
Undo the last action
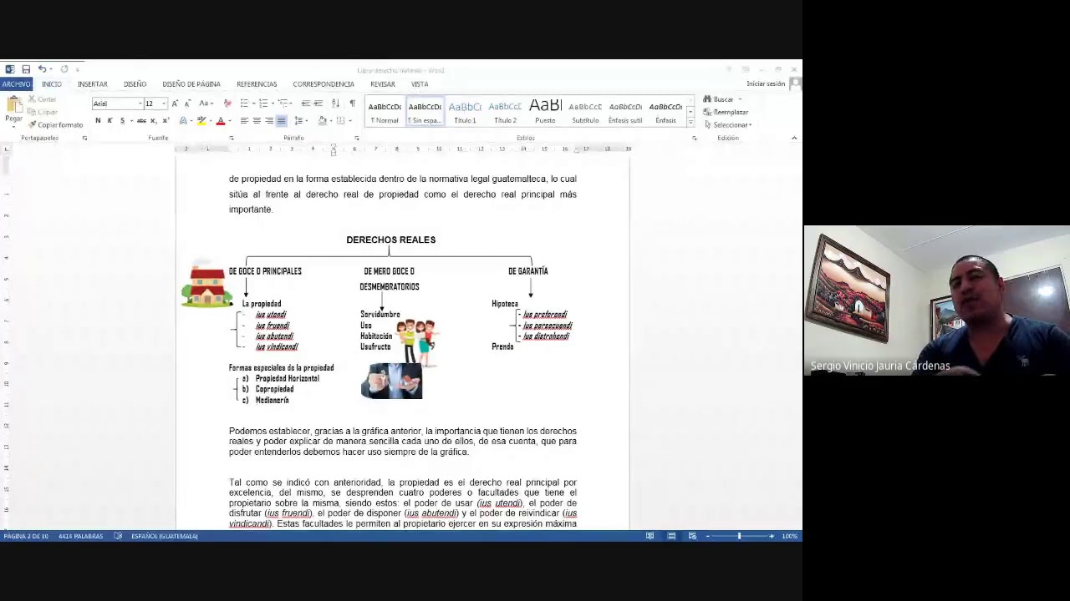[x=42, y=69]
